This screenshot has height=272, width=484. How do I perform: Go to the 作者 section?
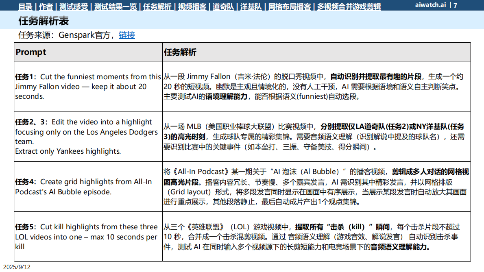click(46, 7)
